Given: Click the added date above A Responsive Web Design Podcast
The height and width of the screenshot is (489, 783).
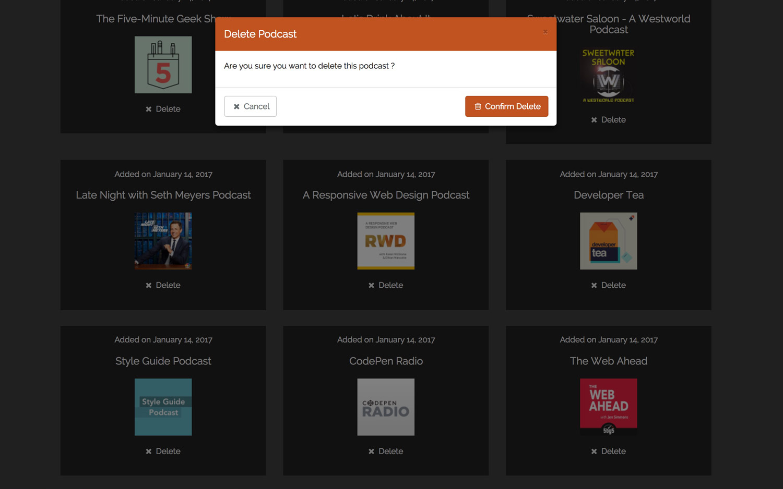Looking at the screenshot, I should pos(386,174).
